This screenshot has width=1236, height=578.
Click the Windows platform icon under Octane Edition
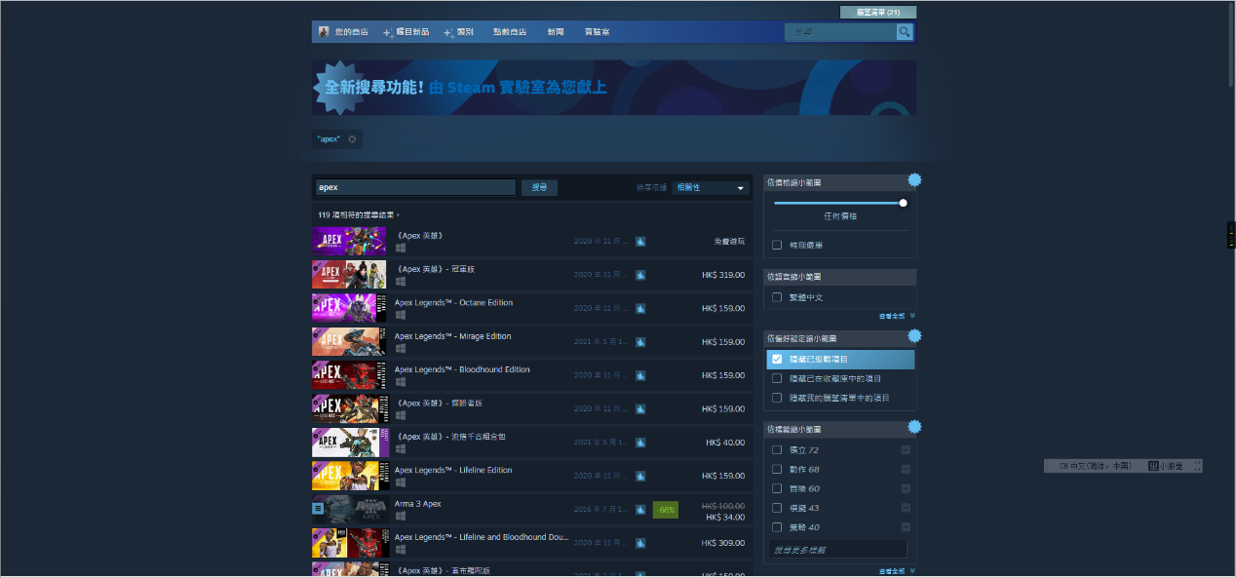click(x=400, y=315)
